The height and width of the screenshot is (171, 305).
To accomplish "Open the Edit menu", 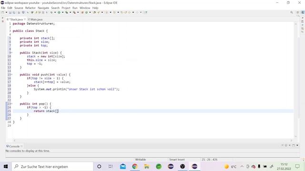I will 10,8.
